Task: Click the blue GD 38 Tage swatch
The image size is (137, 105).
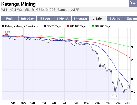Action: click(x=45, y=26)
